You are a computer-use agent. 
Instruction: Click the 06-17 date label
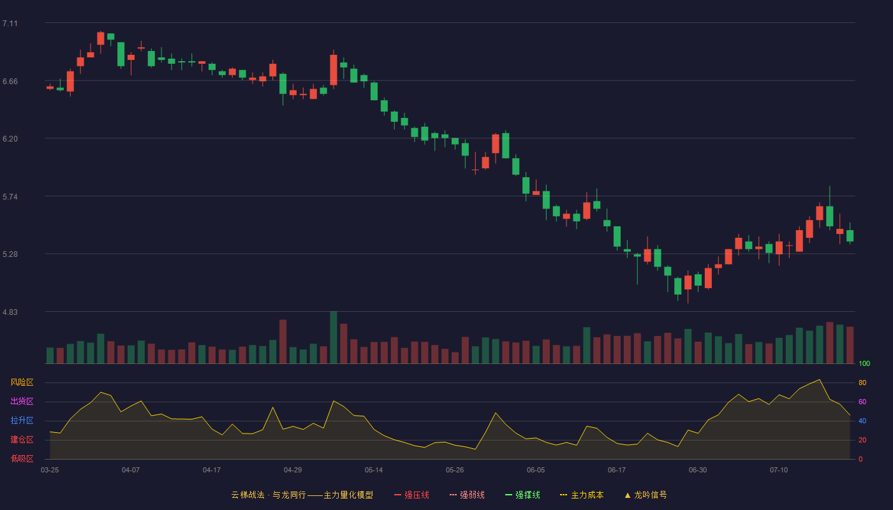pyautogui.click(x=617, y=470)
